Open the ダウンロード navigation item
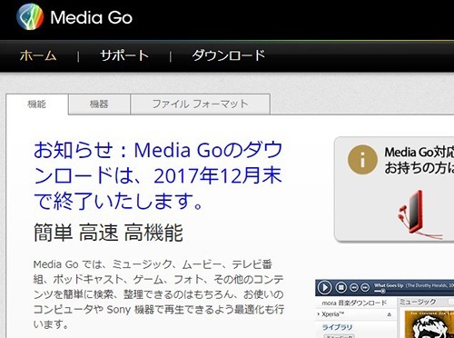 coord(229,55)
